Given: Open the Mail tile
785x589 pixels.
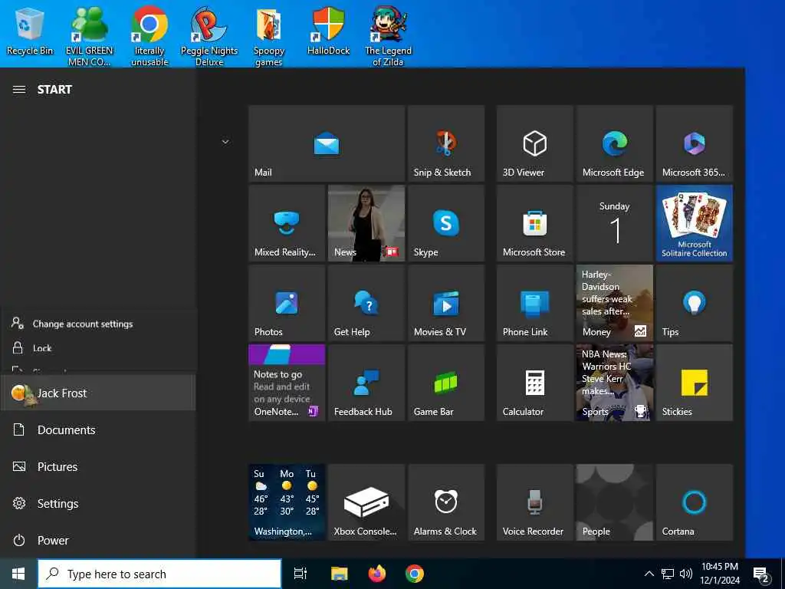Looking at the screenshot, I should [327, 143].
